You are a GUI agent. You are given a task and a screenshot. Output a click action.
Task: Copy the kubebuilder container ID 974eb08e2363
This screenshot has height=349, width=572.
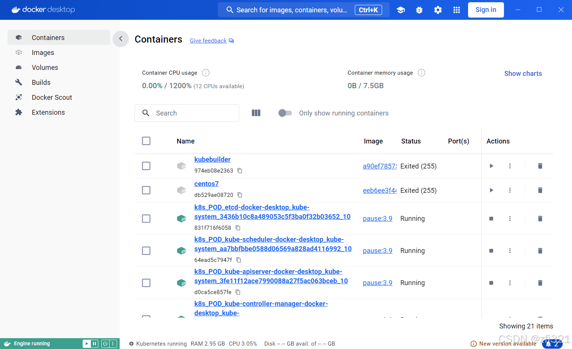click(240, 171)
